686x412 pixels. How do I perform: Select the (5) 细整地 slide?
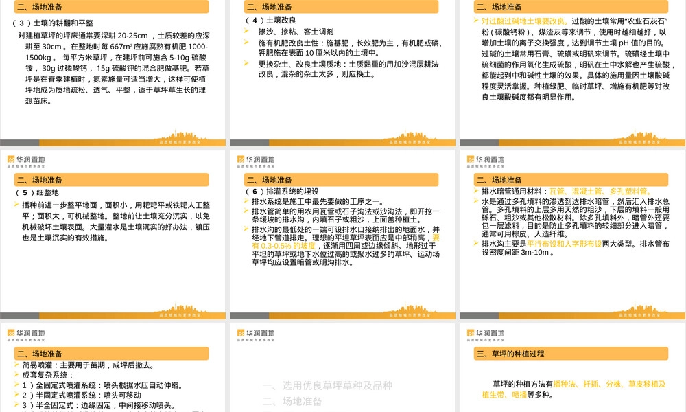click(113, 234)
